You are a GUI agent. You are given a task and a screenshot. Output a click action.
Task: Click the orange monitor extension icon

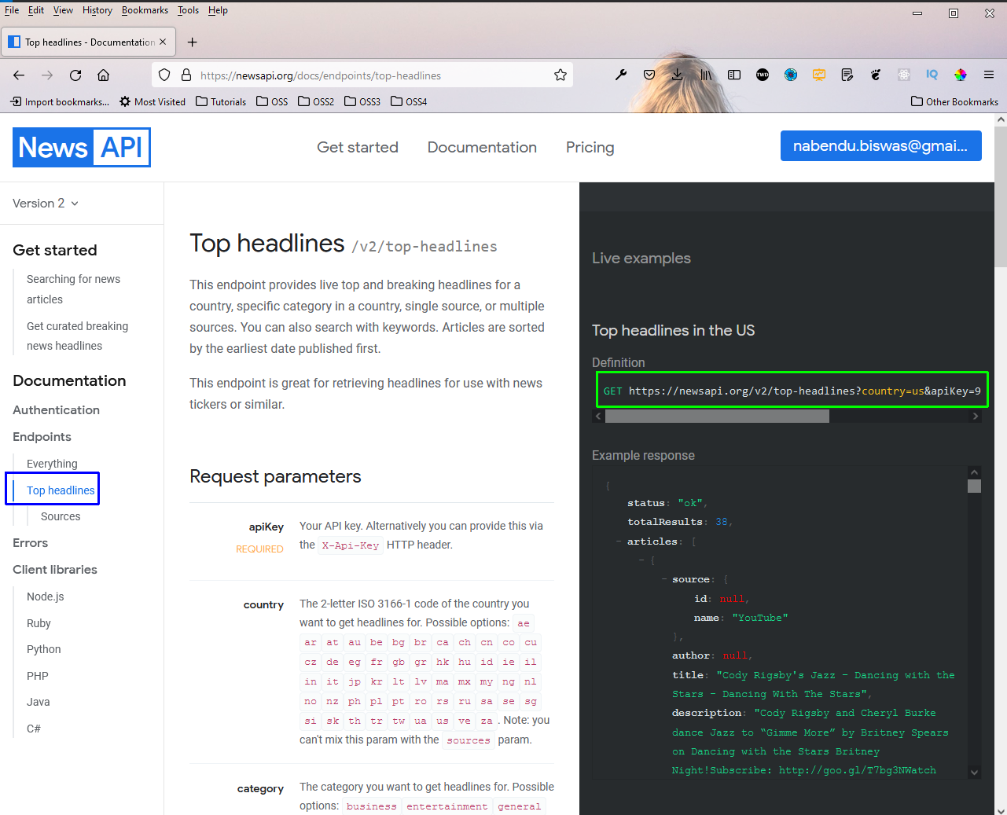click(819, 75)
